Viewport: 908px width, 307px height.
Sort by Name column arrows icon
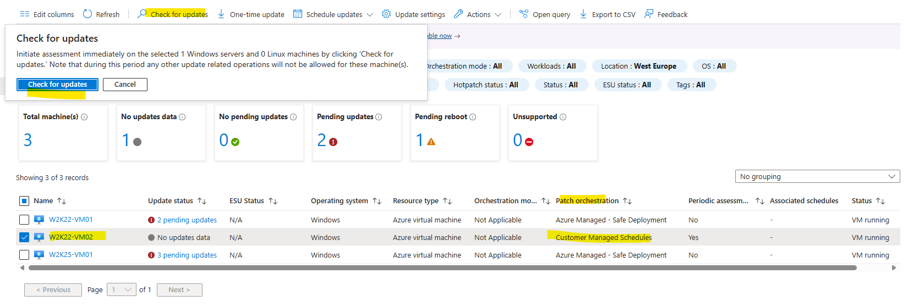[62, 201]
